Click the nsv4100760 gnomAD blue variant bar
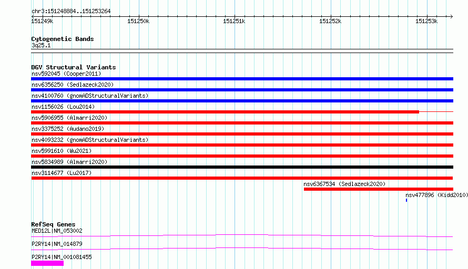 tap(242, 101)
